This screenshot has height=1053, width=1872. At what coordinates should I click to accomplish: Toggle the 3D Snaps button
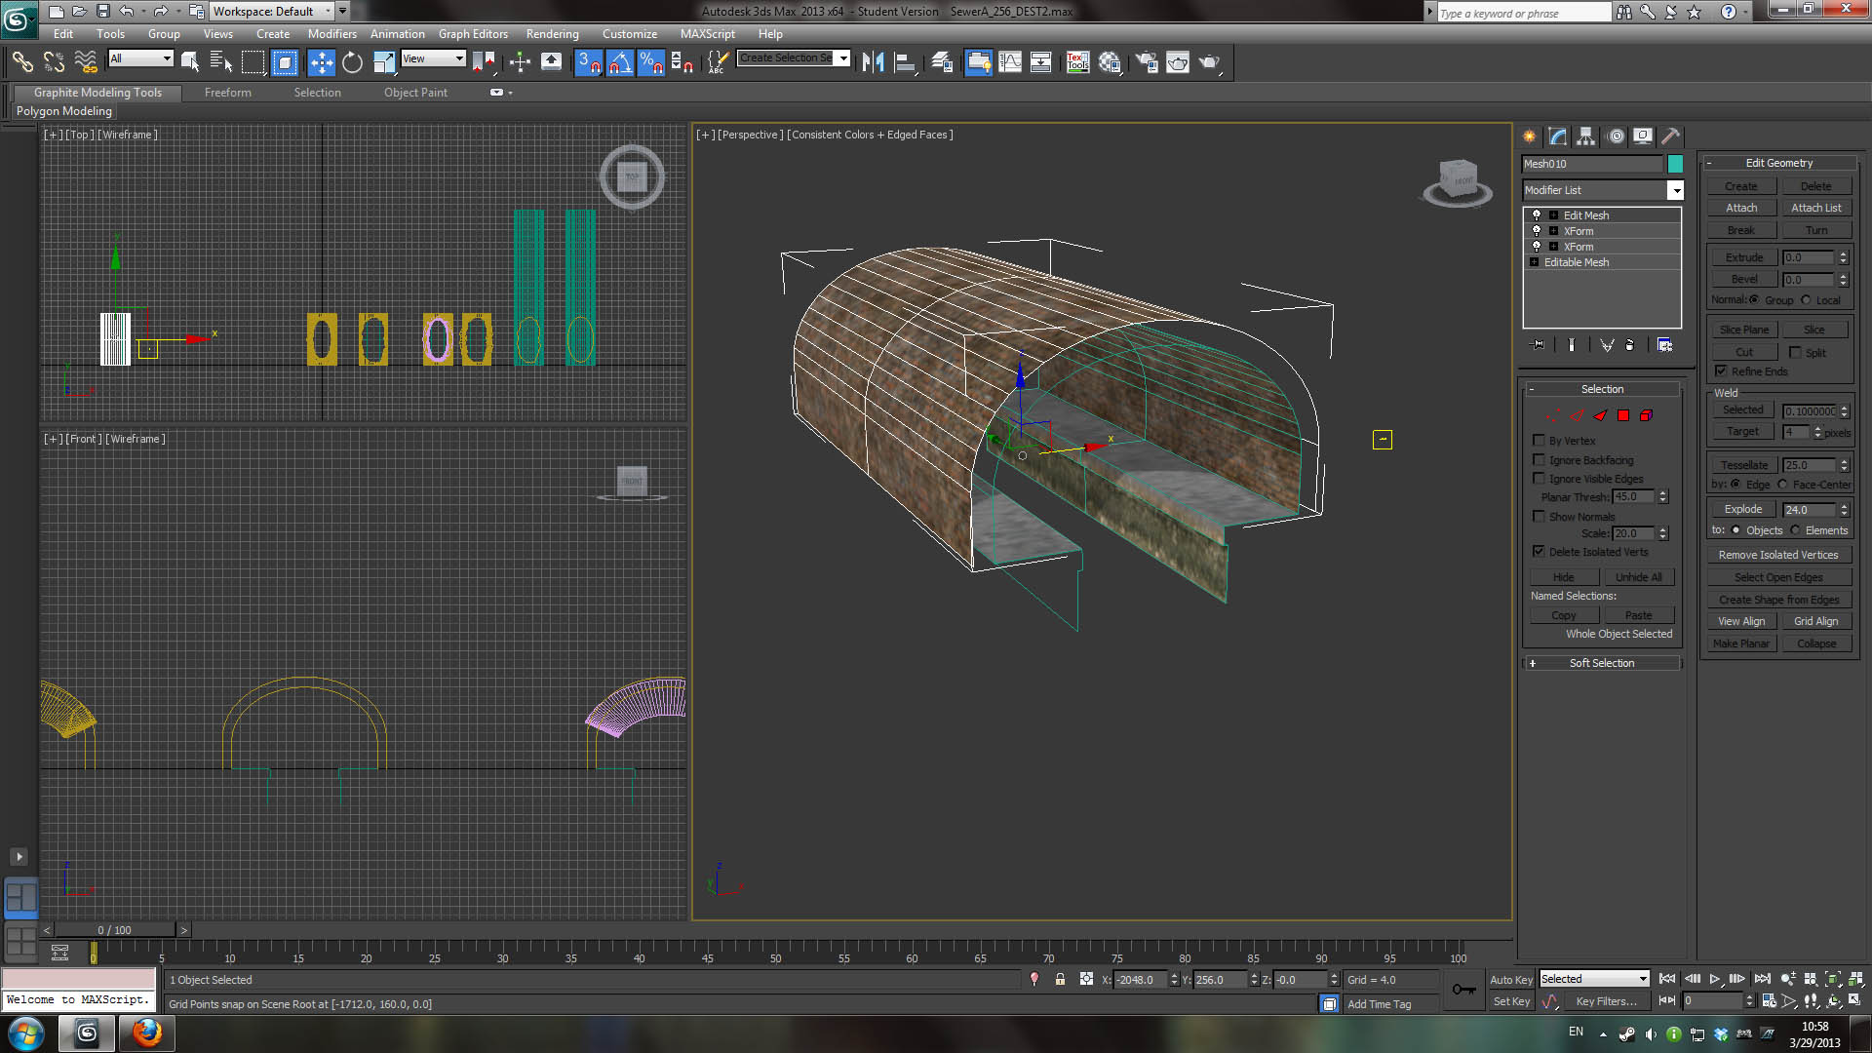coord(588,62)
